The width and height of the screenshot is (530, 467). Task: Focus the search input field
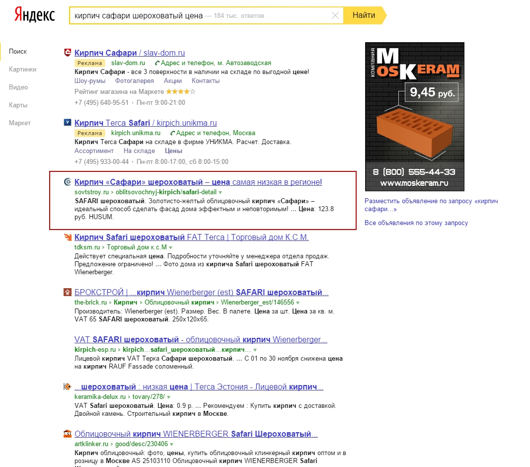pyautogui.click(x=206, y=15)
